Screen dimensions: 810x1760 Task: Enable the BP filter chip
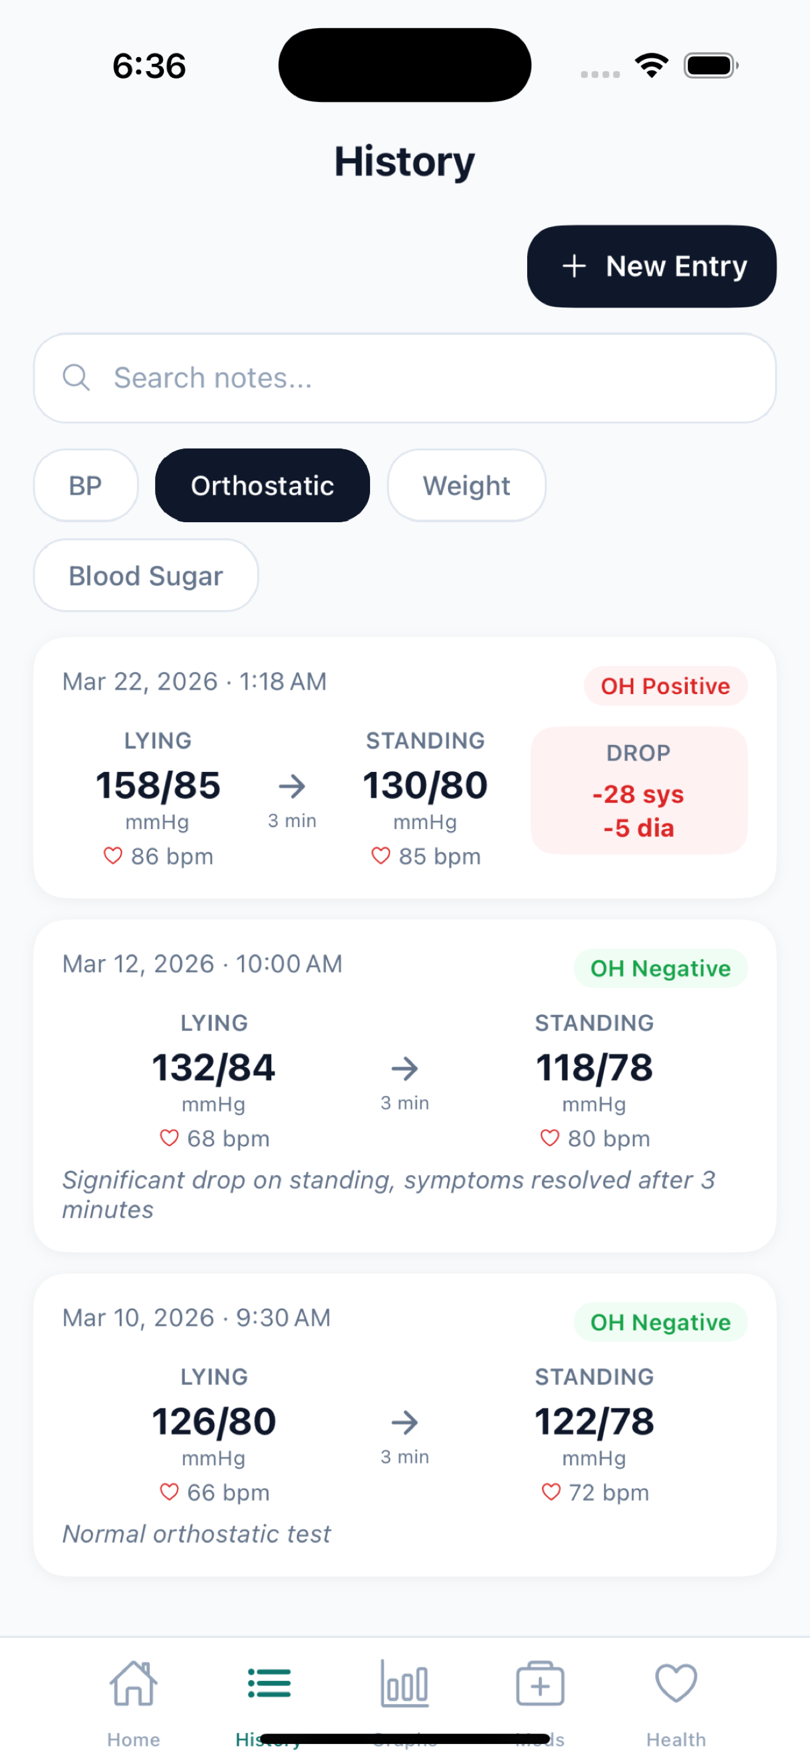[85, 485]
